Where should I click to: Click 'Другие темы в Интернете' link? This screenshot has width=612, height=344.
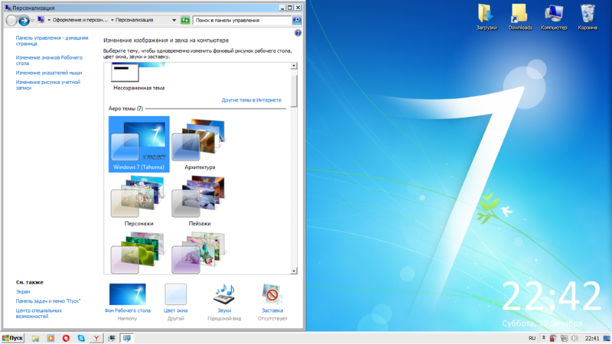point(252,100)
